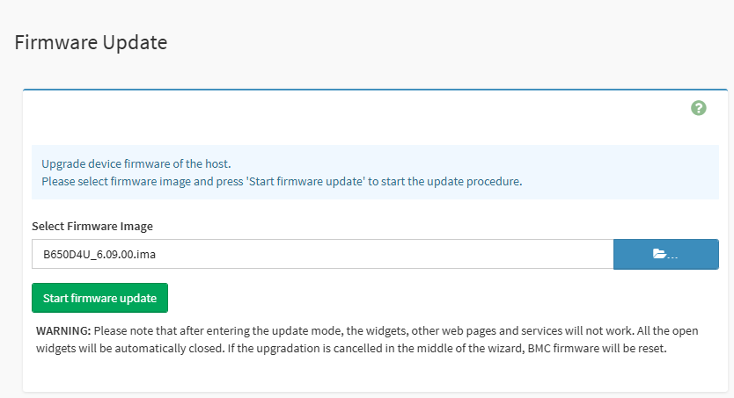This screenshot has width=734, height=398.
Task: Click 'Please note that after entering' warning text
Action: click(172, 330)
